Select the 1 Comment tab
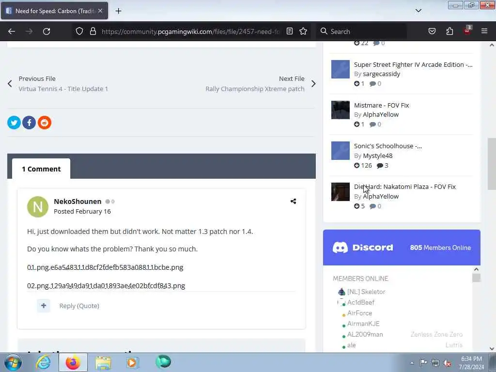Screen dimensions: 496x372 coord(41,169)
